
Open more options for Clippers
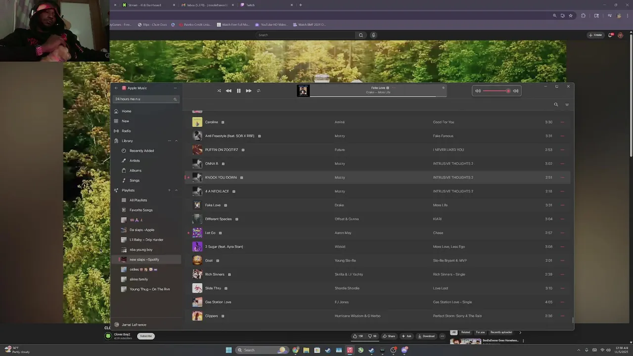(562, 316)
